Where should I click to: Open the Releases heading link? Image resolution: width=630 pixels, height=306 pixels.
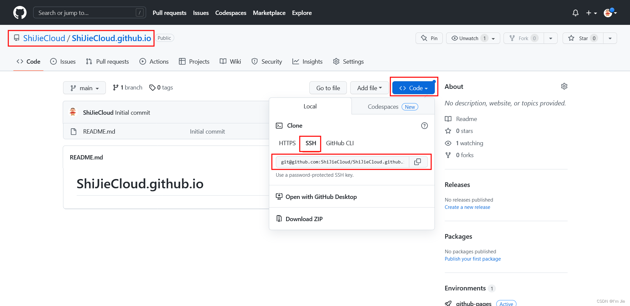point(457,185)
